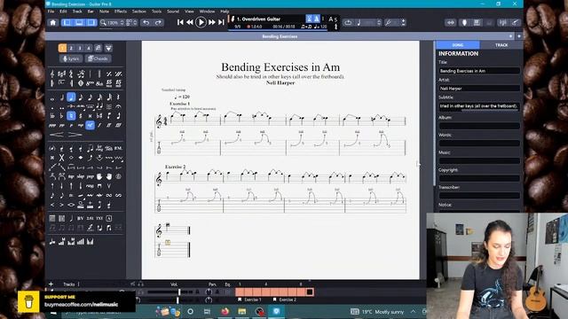Jump to the end of the score
Screen dimensions: 568x319
221,22
